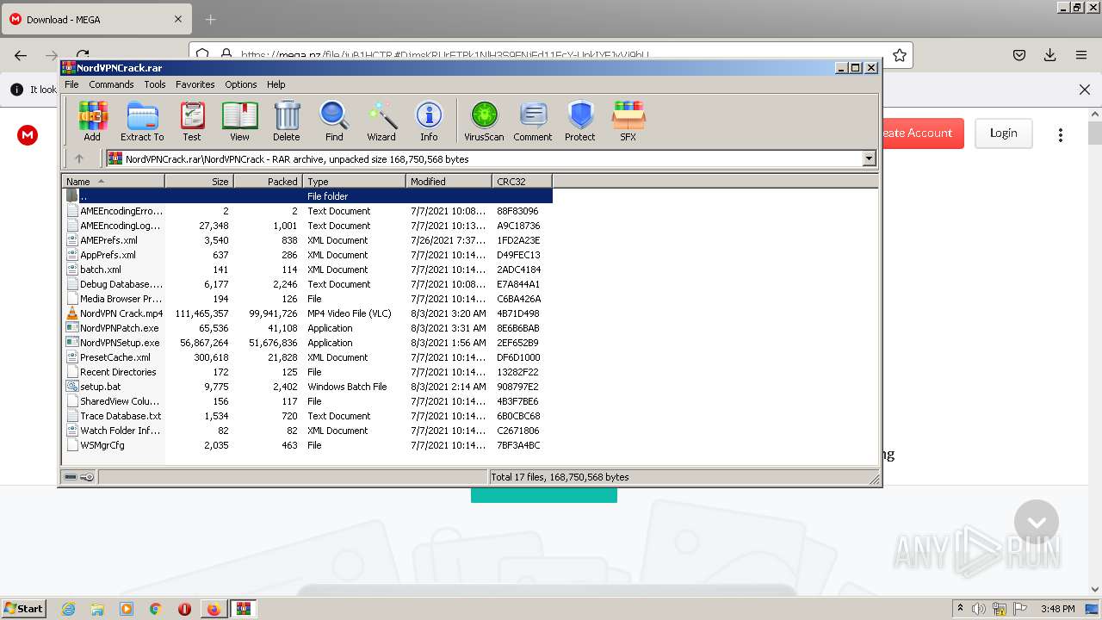Open the Options menu
The width and height of the screenshot is (1102, 620).
(241, 84)
